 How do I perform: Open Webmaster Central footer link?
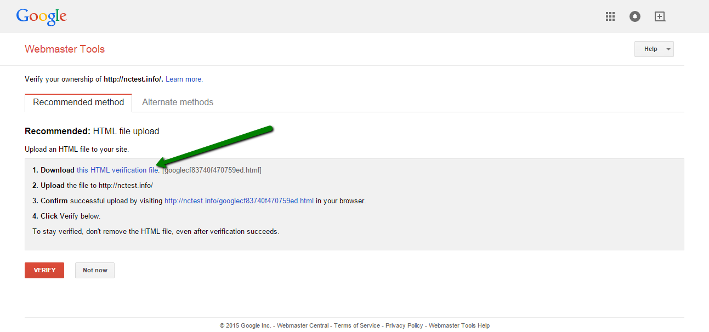coord(303,325)
